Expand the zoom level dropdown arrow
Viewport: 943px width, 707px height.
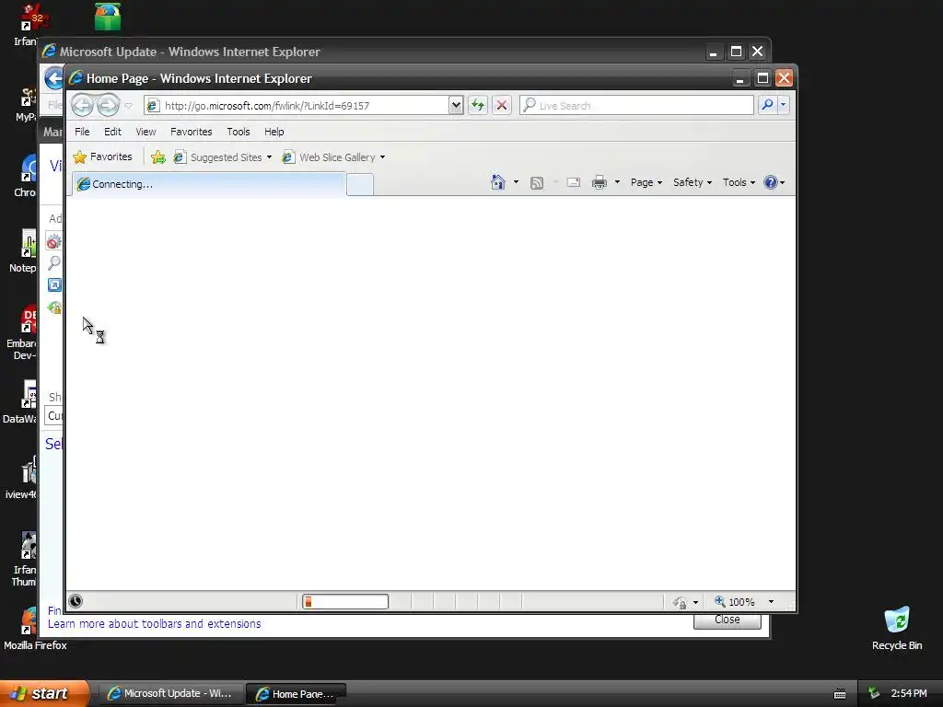pyautogui.click(x=771, y=602)
